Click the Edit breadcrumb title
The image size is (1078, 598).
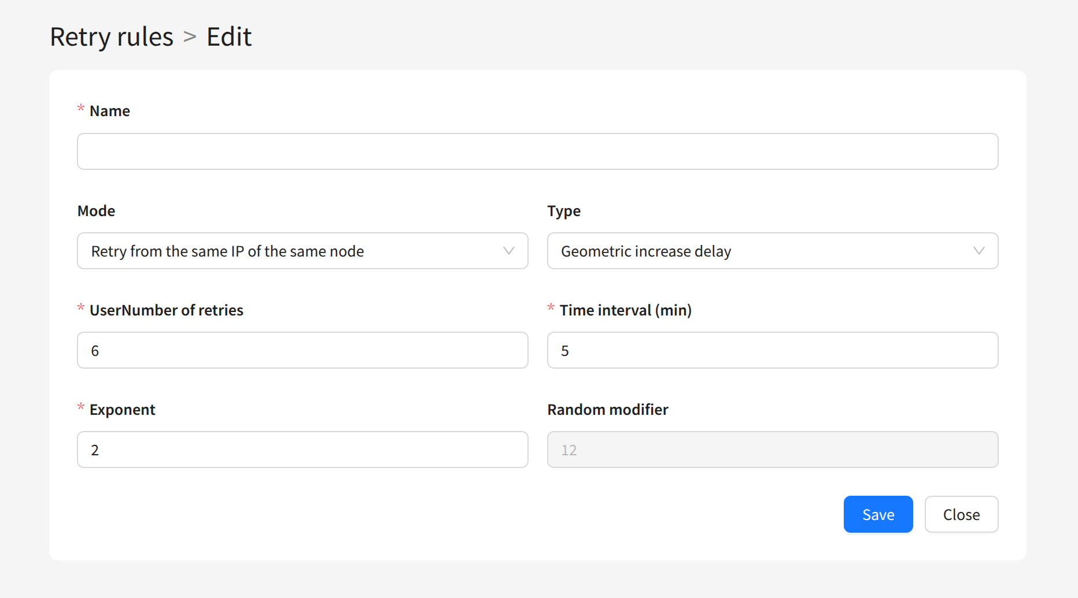(x=229, y=37)
